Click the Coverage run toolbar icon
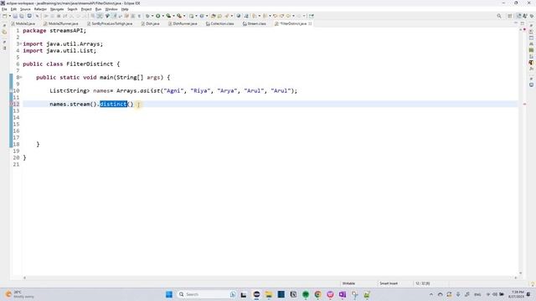Image resolution: width=536 pixels, height=301 pixels. pos(168,16)
